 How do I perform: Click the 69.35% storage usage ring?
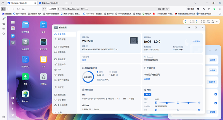click(88, 77)
